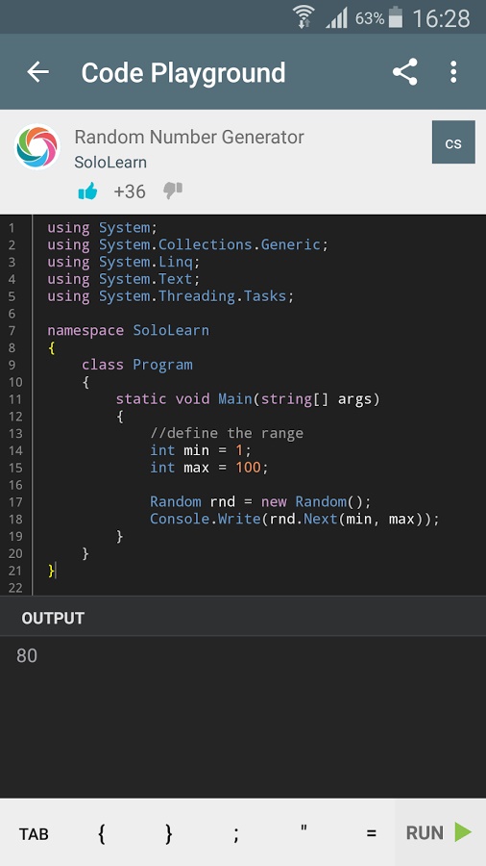
Task: Share this code via share icon
Action: coord(405,72)
